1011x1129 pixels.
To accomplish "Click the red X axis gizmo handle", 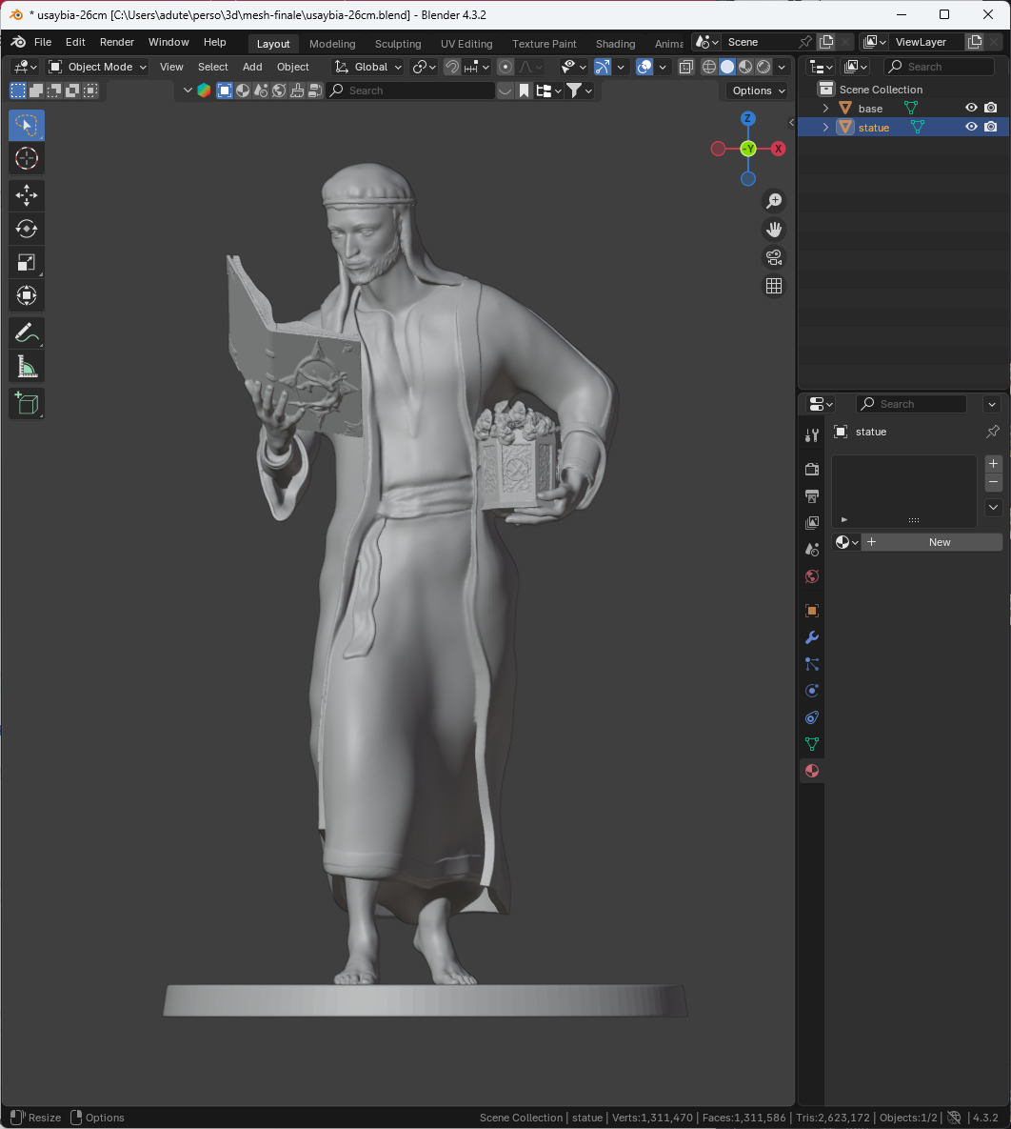I will [778, 149].
